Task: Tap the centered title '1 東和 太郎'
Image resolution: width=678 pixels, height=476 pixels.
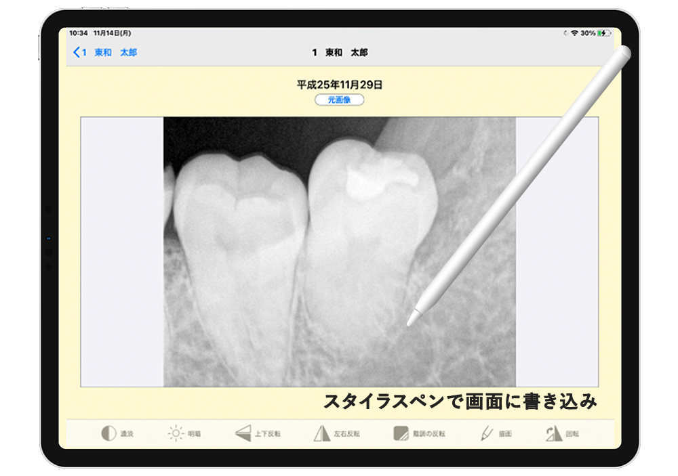Action: [x=339, y=52]
